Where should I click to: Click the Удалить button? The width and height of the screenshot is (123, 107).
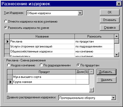click(106, 80)
